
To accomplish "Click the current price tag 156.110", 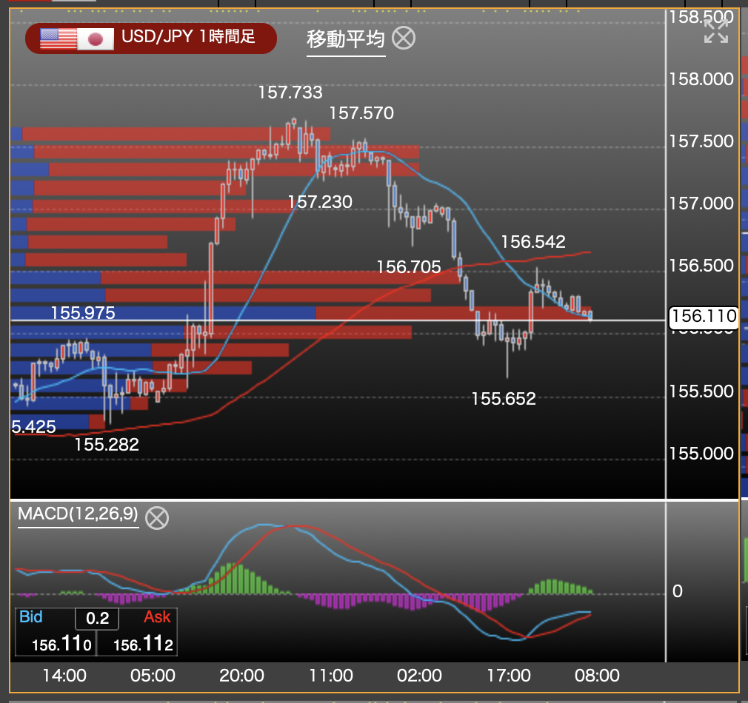I will click(704, 317).
